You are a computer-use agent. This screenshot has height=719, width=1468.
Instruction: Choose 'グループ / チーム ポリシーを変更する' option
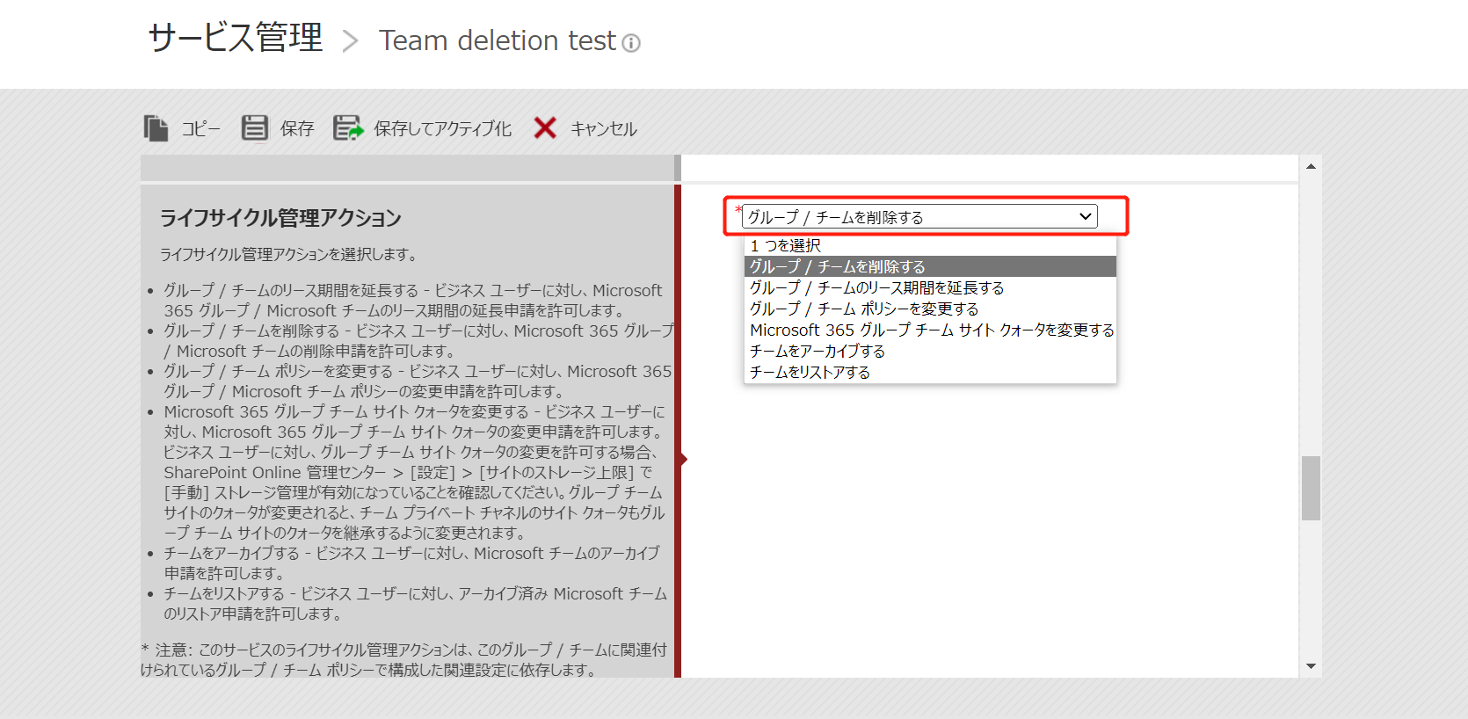[x=863, y=309]
